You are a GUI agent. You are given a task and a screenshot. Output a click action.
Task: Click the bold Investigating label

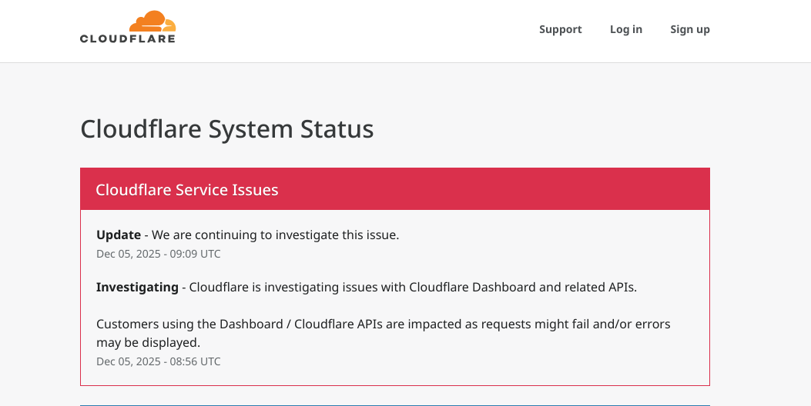click(137, 287)
